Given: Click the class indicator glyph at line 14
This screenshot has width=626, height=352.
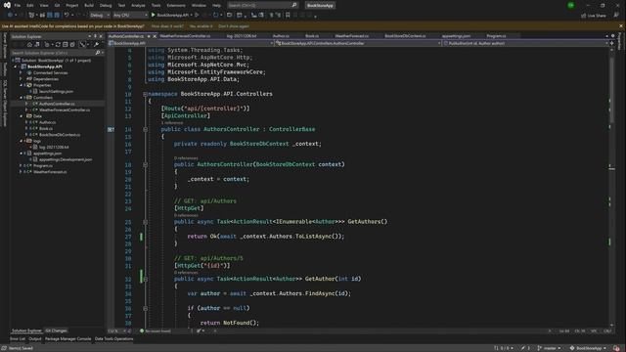Looking at the screenshot, I should [111, 129].
